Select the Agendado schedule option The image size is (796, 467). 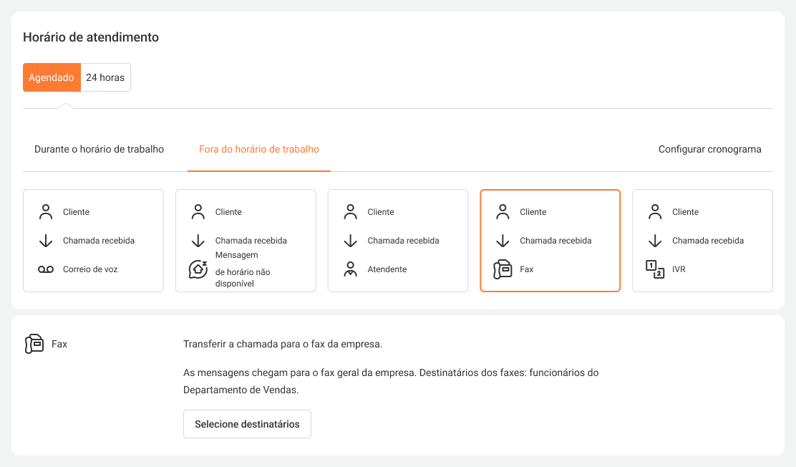52,77
